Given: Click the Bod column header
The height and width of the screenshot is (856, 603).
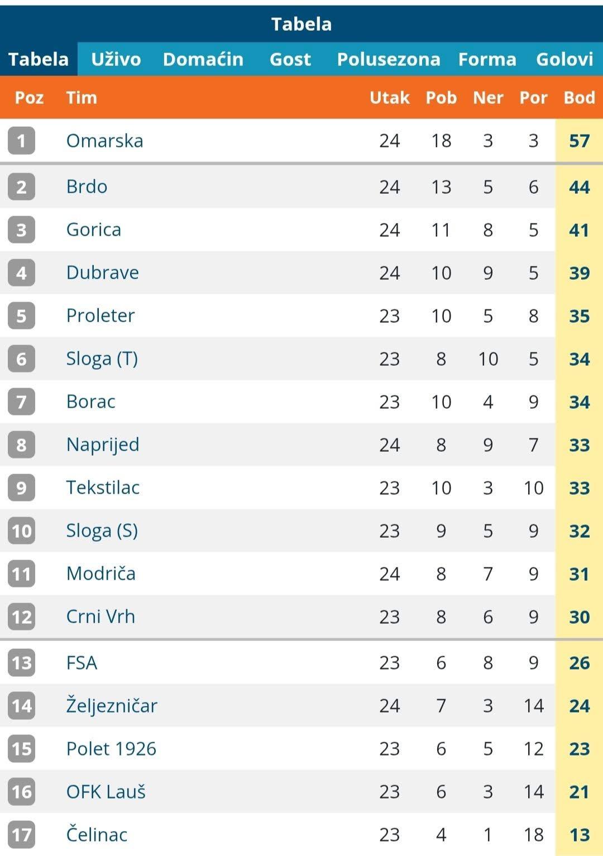Looking at the screenshot, I should pyautogui.click(x=579, y=98).
